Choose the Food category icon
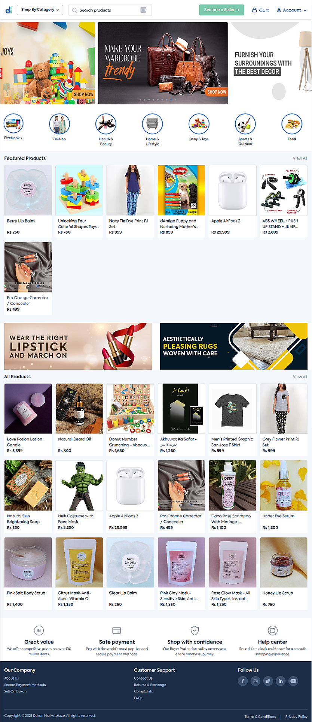Screen dimensions: 312x722 [292, 124]
